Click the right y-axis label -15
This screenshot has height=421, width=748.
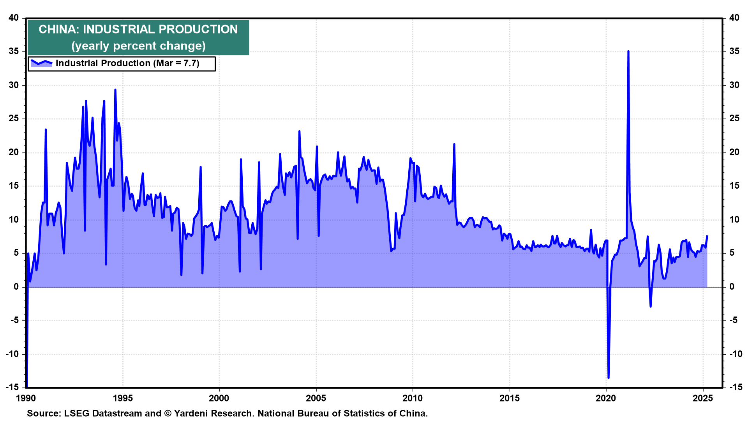click(x=736, y=387)
